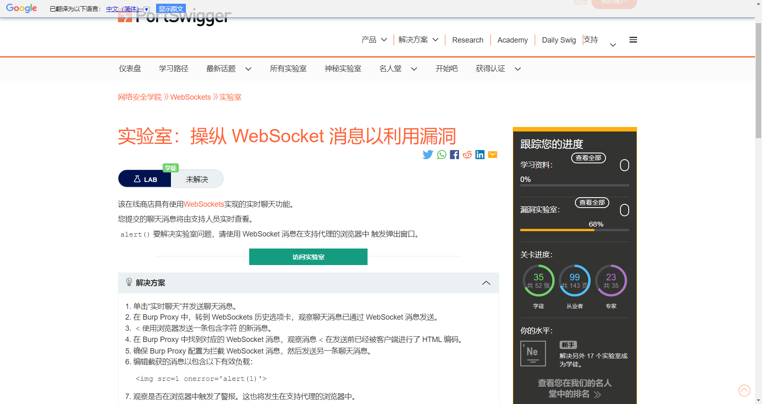Toggle 显示原文 to show original text

tap(171, 8)
